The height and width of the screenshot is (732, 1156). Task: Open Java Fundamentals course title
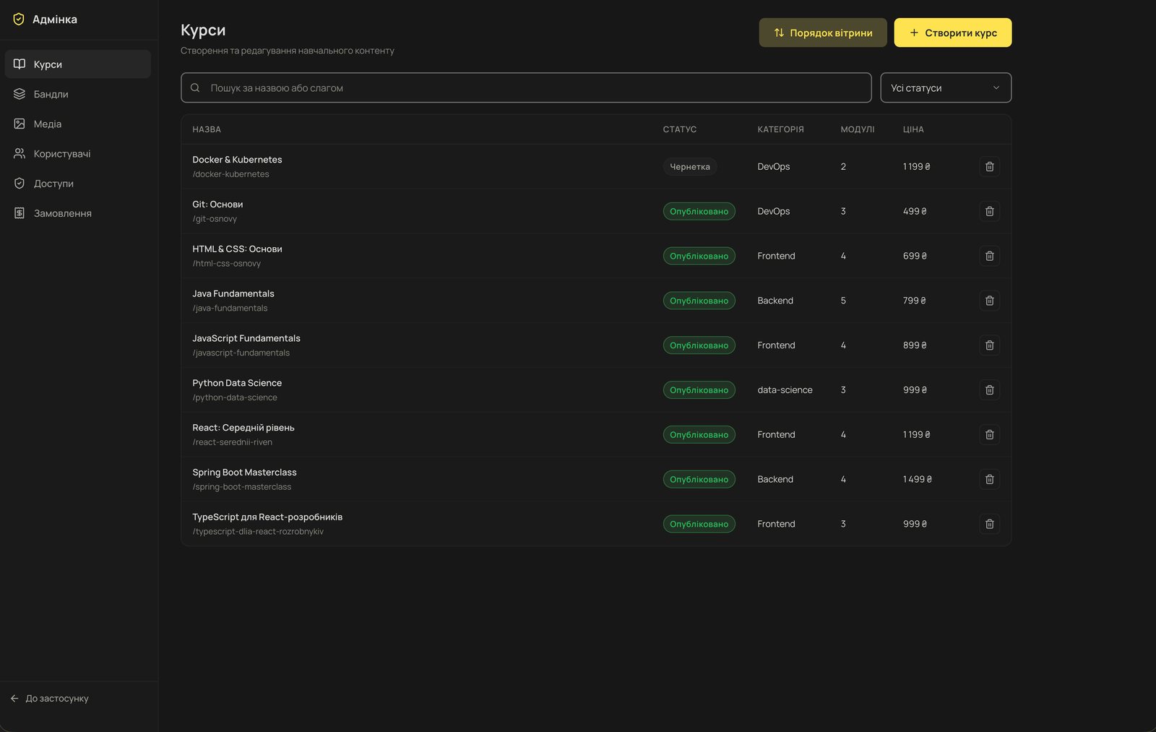233,294
